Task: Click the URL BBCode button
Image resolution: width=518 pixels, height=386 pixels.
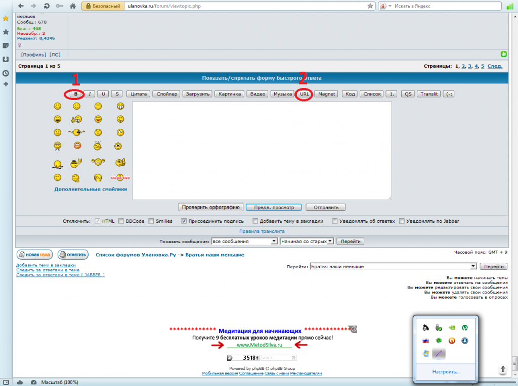Action: (304, 94)
